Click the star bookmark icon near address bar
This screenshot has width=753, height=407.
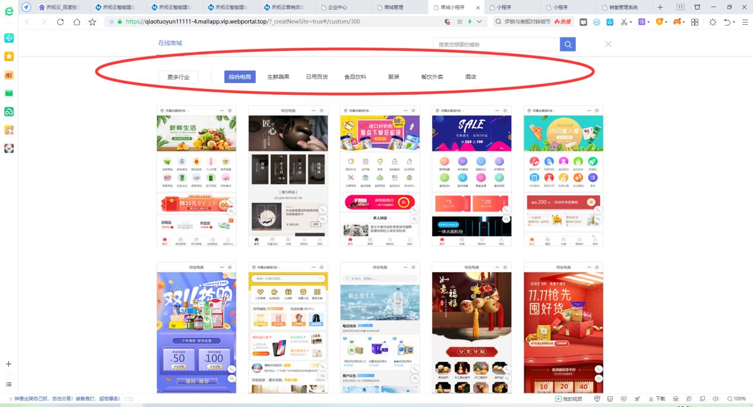coord(91,21)
